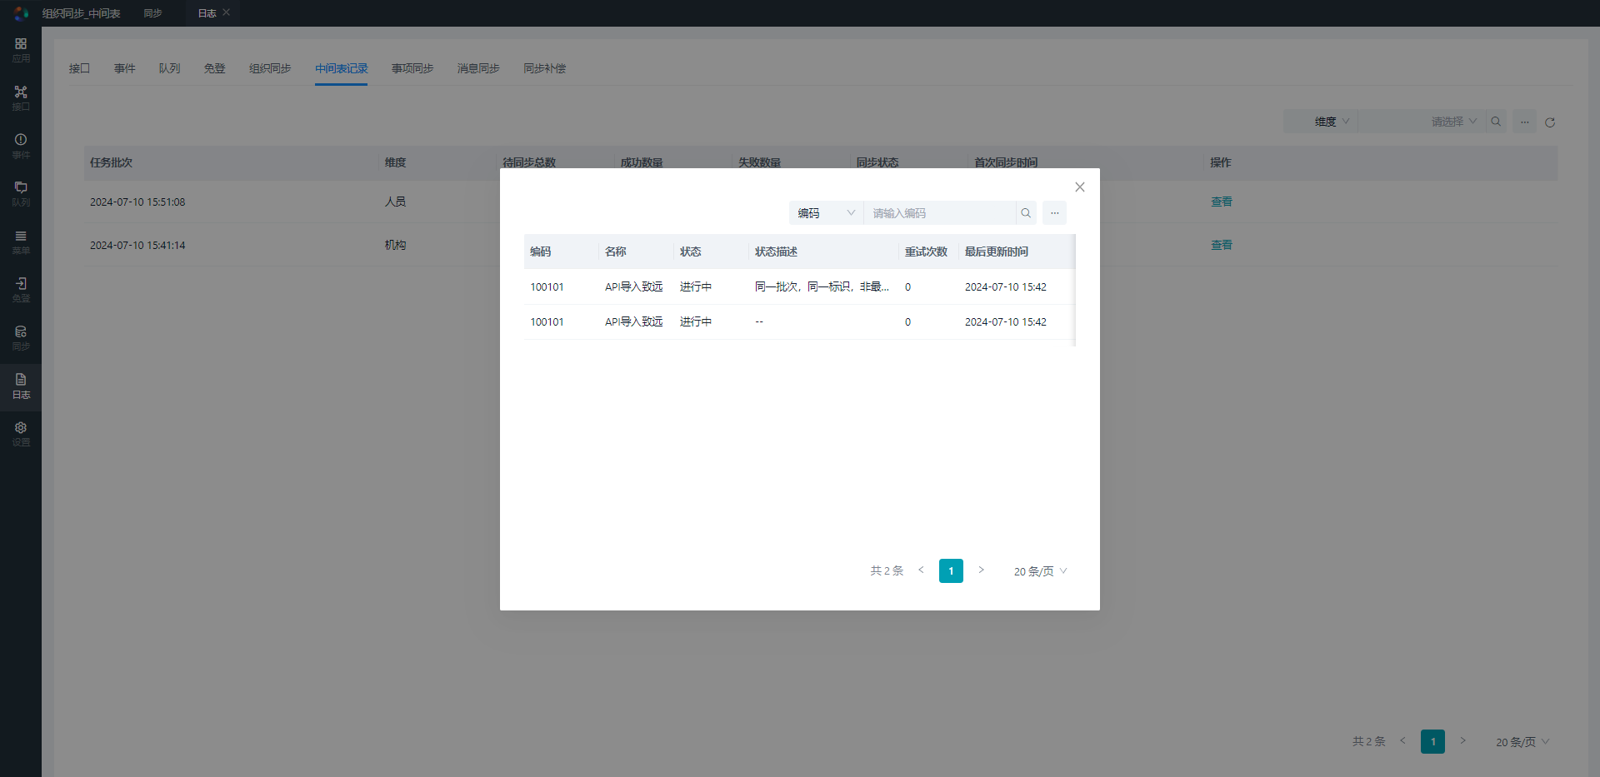Go to previous page in background pagination

(x=1402, y=741)
